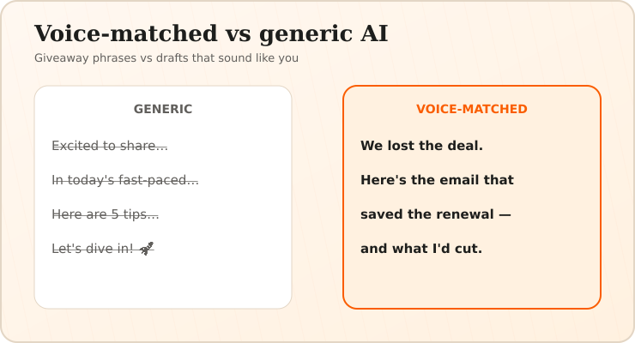Select the 'In today's fast-paced…' phrase
This screenshot has width=635, height=343.
tap(125, 180)
